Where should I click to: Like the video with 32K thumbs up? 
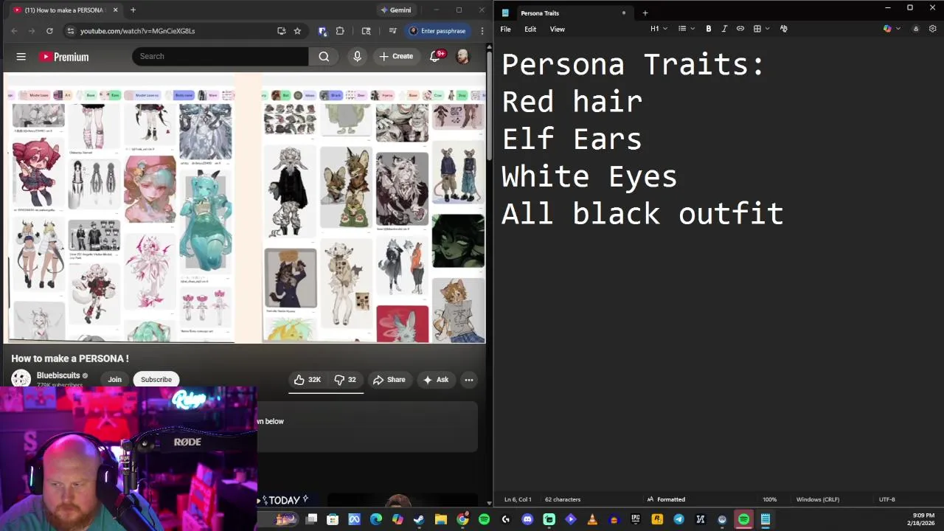308,380
